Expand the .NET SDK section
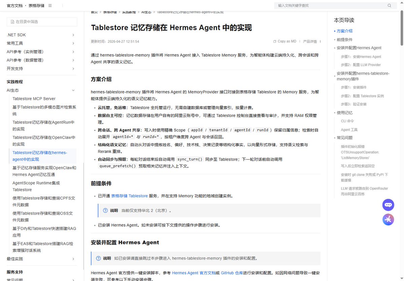 73,35
